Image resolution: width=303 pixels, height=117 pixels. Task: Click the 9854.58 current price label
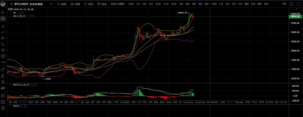[x=295, y=17]
